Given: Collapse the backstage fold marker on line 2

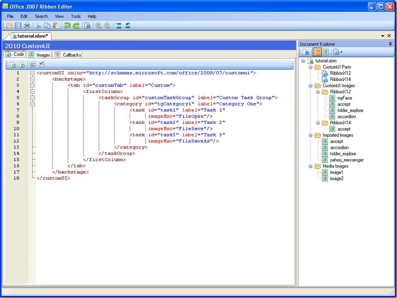Looking at the screenshot, I should [32, 79].
